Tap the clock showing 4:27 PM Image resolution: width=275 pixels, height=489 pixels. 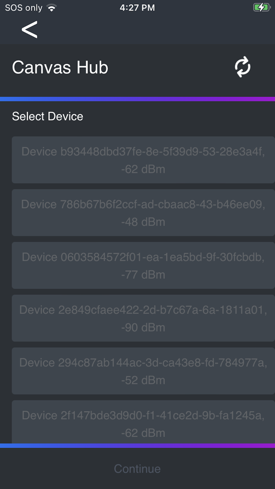(137, 7)
